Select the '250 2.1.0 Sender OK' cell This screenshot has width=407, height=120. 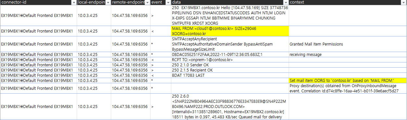tap(230, 65)
